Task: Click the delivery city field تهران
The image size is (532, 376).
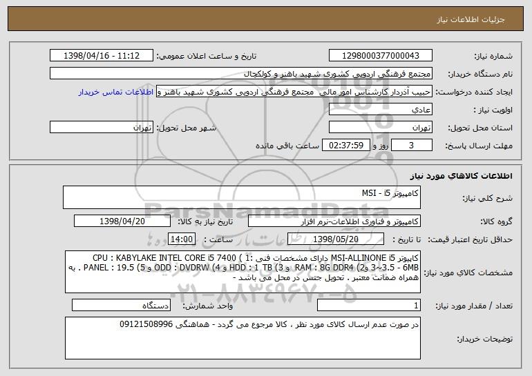Action: pyautogui.click(x=102, y=128)
